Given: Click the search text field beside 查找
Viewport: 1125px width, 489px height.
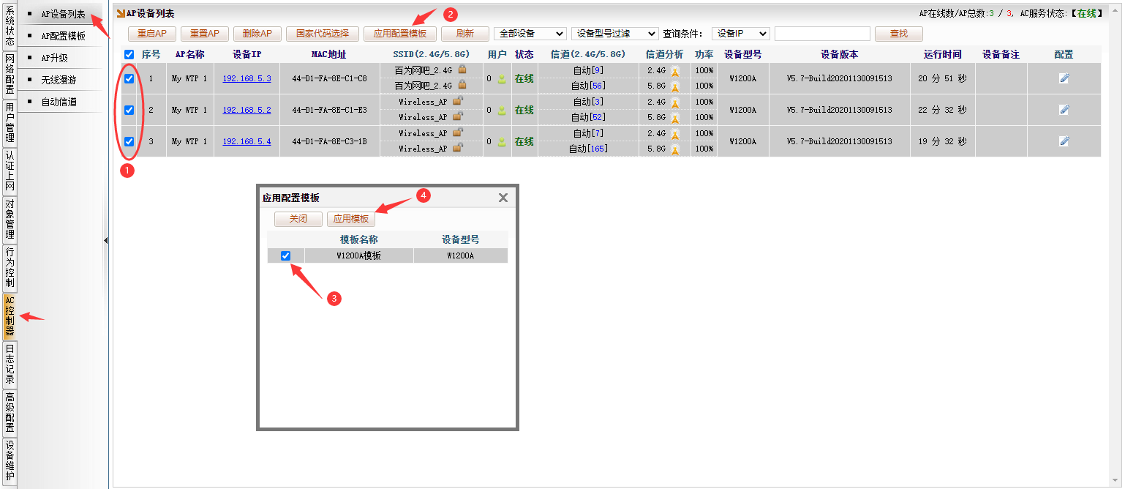Looking at the screenshot, I should point(822,34).
